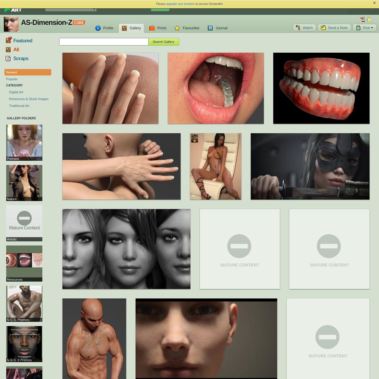The height and width of the screenshot is (379, 379).
Task: Open the three grayscale faces thumbnail
Action: 127,249
